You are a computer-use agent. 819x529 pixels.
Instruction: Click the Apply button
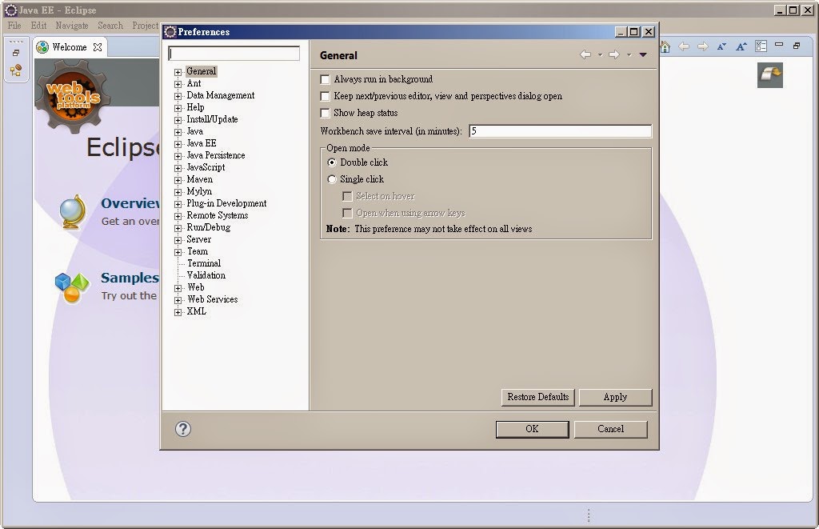tap(615, 397)
